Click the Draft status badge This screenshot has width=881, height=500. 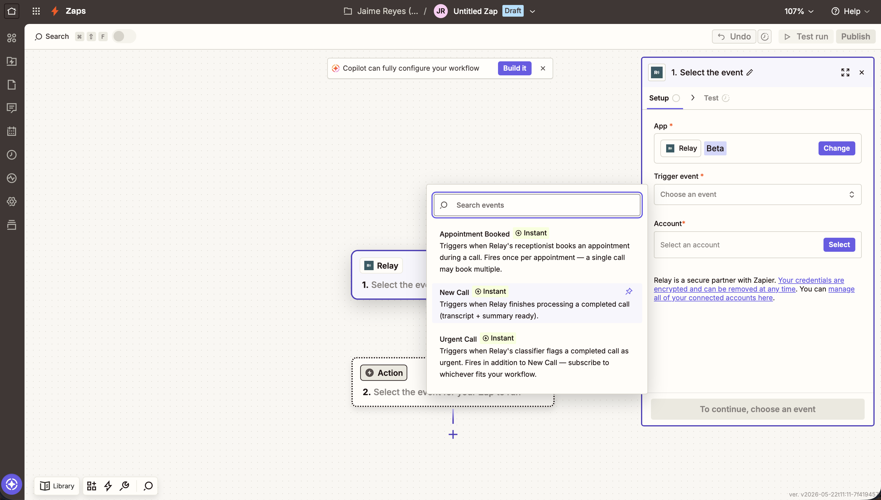pos(513,11)
